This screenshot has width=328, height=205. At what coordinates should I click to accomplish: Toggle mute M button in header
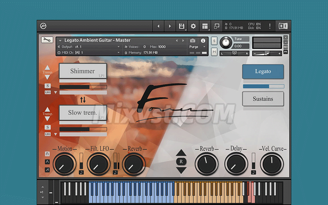tap(214, 52)
